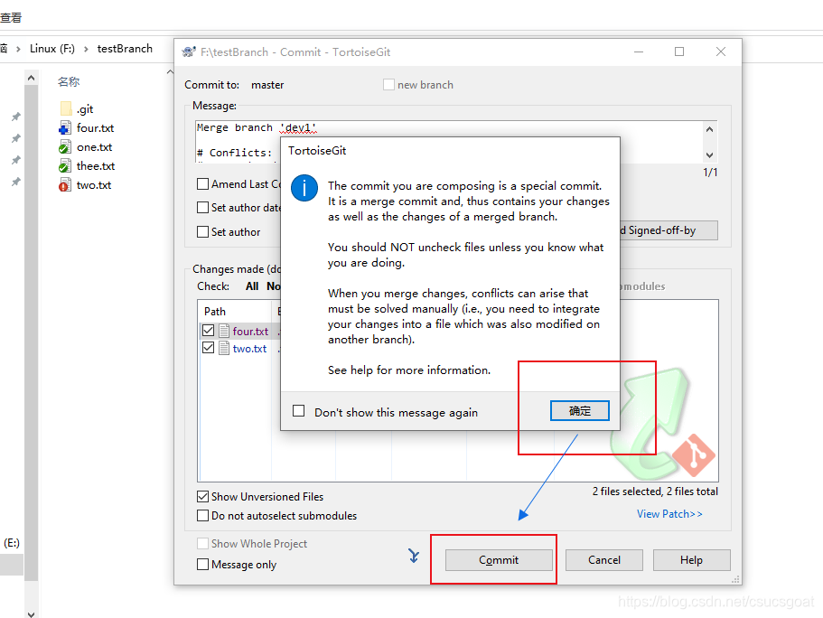The width and height of the screenshot is (823, 618).
Task: Select the conflicted two.txt icon in Explorer
Action: point(65,185)
